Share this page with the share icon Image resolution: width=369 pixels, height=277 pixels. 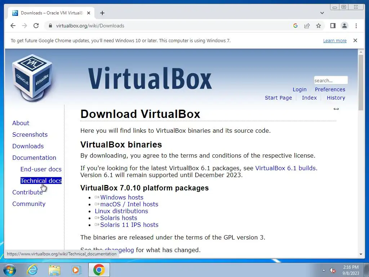307,26
